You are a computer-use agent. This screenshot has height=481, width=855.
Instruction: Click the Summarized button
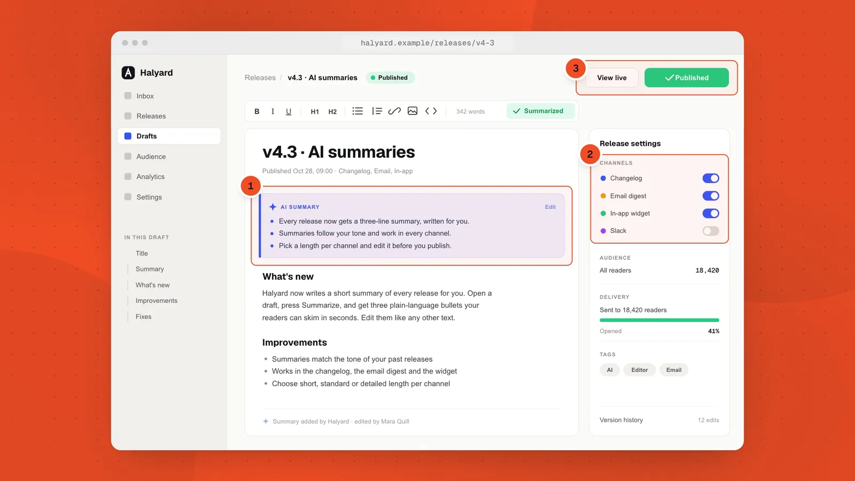point(540,111)
